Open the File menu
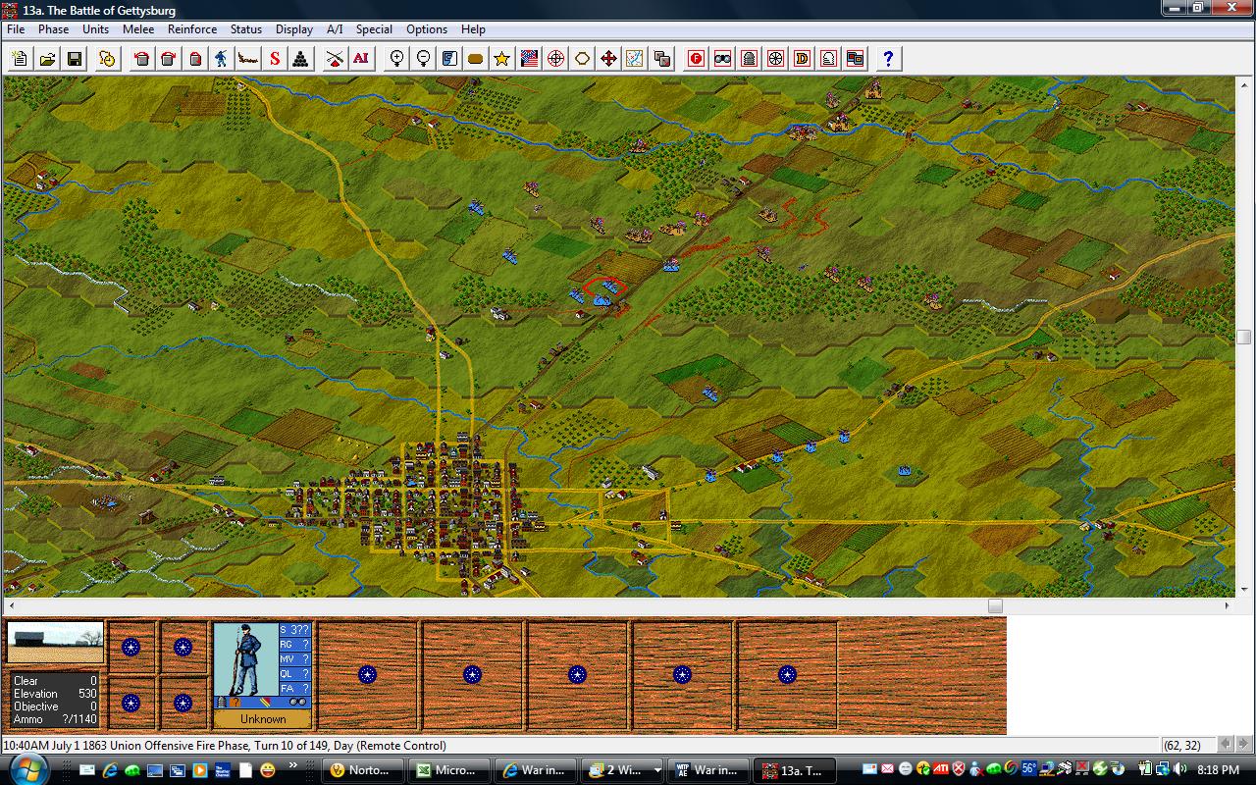Screen dimensions: 1256x785 click(x=16, y=29)
